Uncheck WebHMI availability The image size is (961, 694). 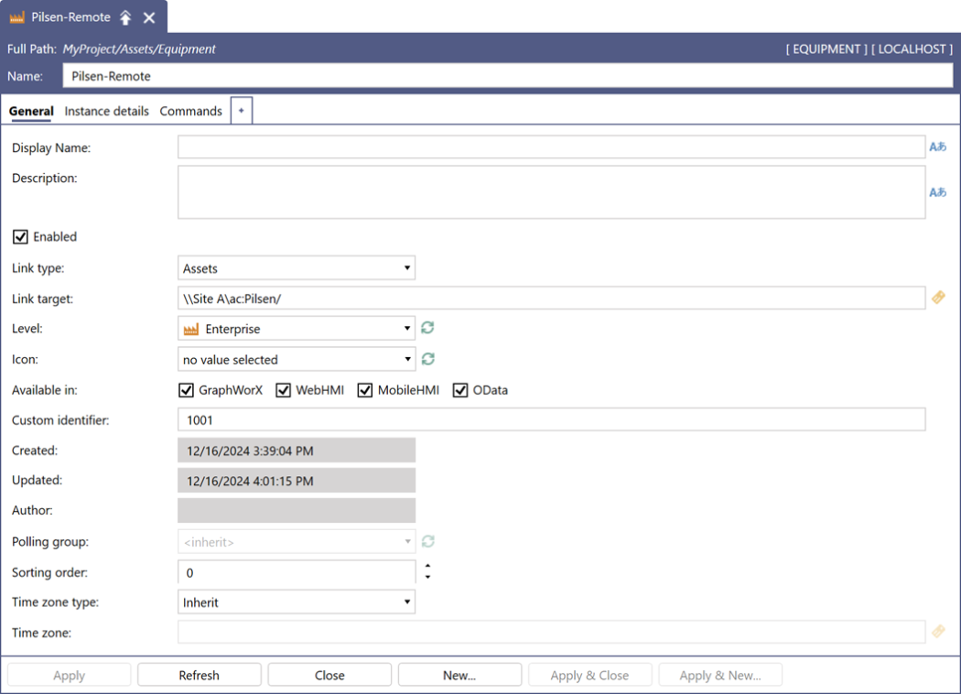(283, 390)
